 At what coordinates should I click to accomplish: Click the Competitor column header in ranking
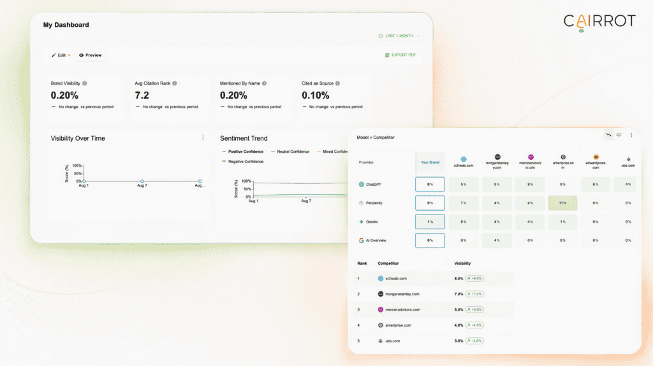[x=388, y=264]
